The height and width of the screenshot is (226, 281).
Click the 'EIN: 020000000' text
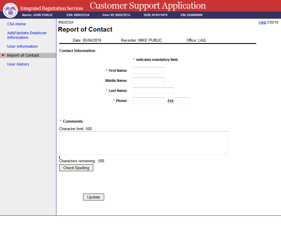coord(192,15)
